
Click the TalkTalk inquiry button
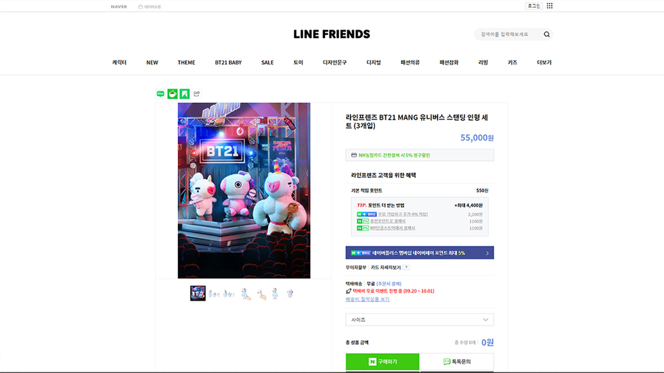point(457,362)
